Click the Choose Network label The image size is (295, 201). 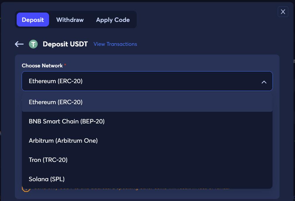coord(42,66)
